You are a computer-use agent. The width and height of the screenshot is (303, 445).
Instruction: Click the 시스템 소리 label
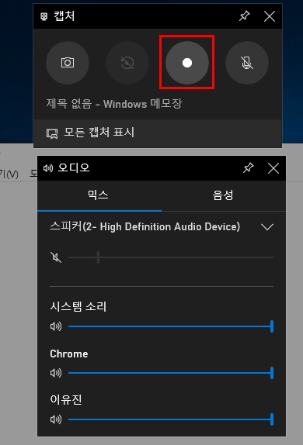[78, 306]
